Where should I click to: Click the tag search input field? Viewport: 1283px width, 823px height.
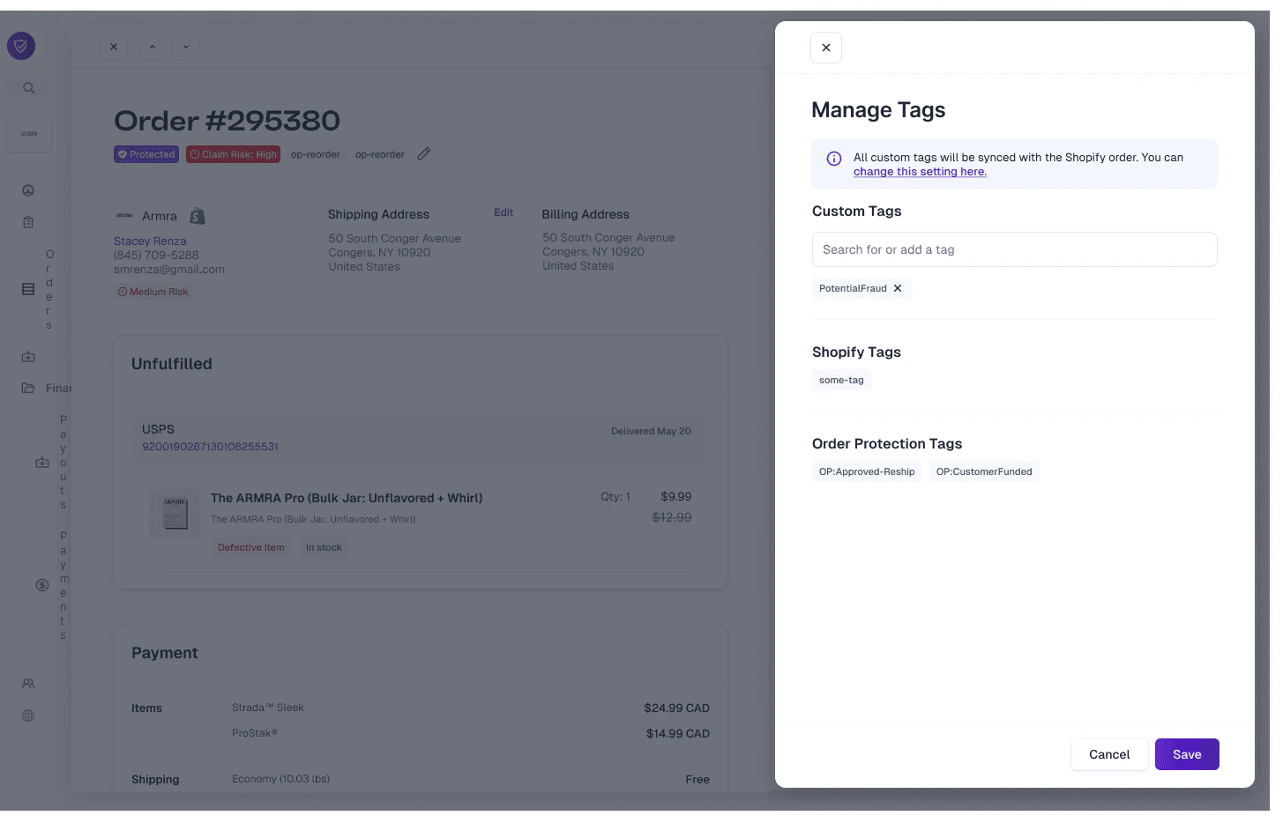pos(1013,249)
